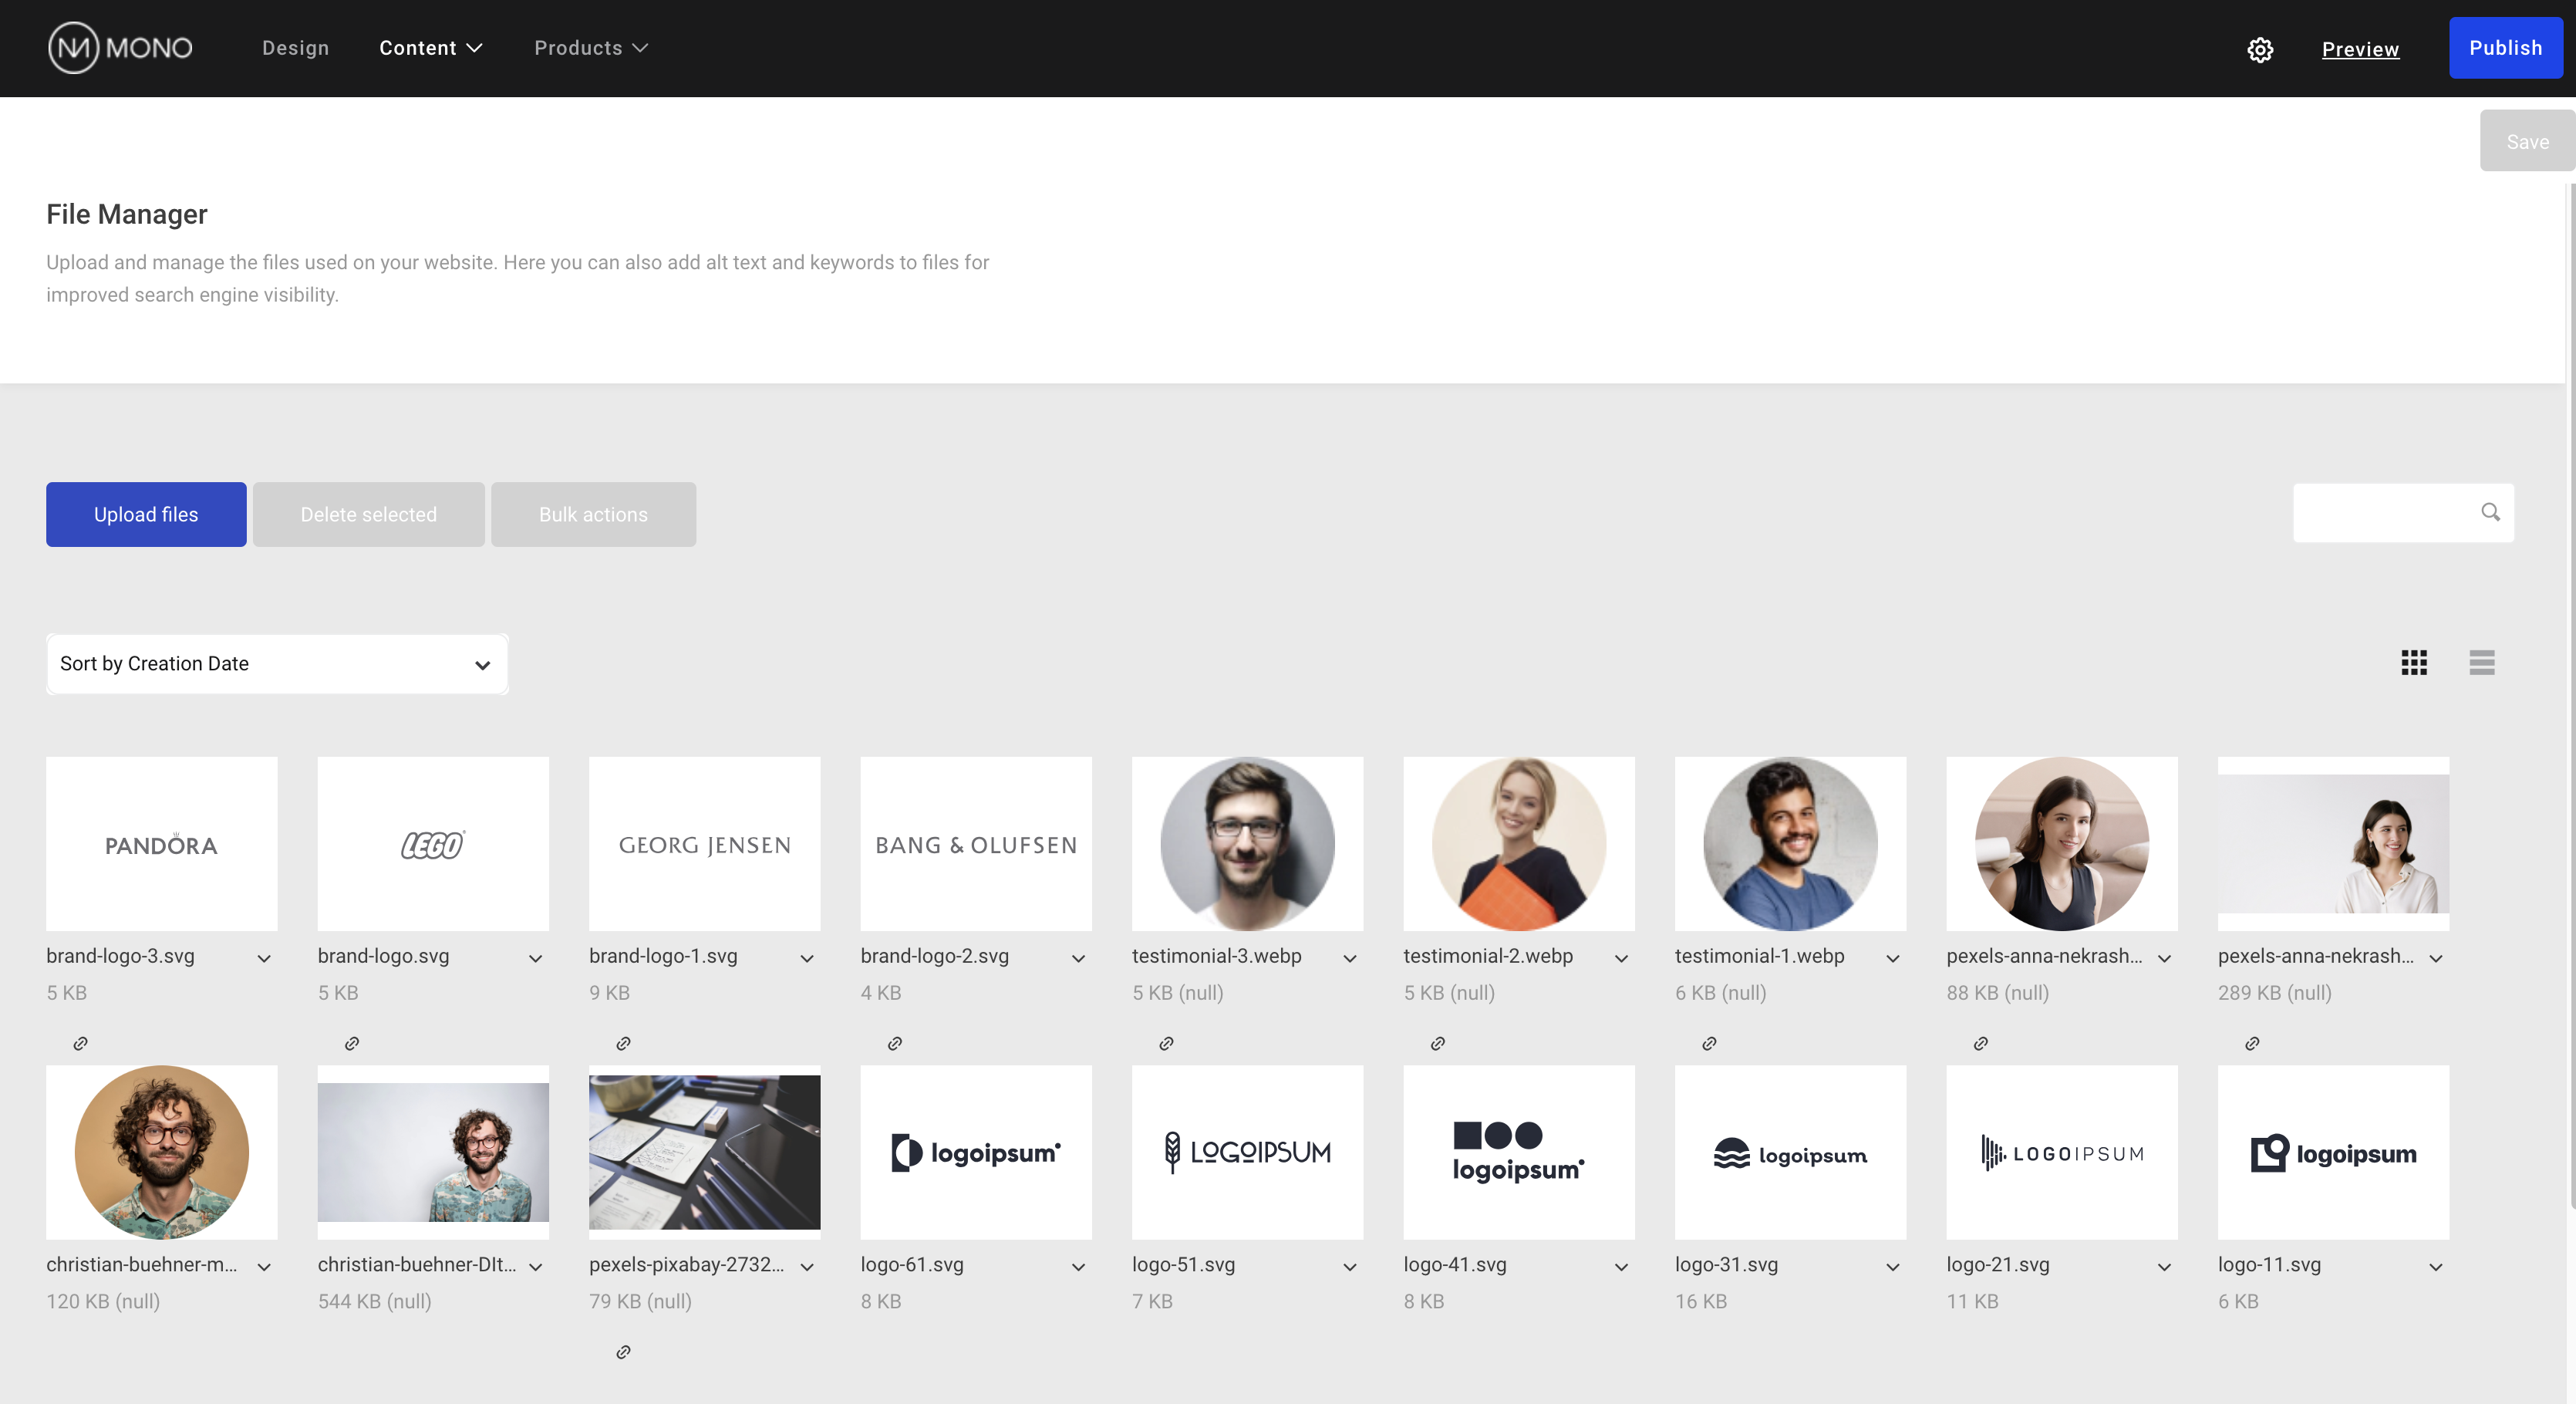The height and width of the screenshot is (1404, 2576).
Task: Click link icon under brand-logo-2.svg
Action: (895, 1043)
